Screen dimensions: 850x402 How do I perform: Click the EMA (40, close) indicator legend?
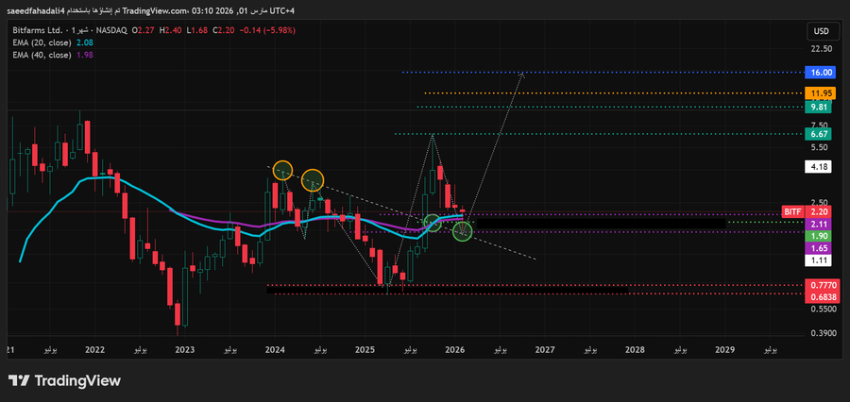coord(42,55)
